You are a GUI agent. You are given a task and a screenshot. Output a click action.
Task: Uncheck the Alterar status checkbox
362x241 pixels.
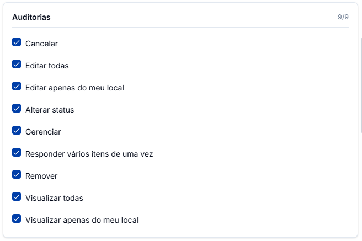tap(17, 109)
